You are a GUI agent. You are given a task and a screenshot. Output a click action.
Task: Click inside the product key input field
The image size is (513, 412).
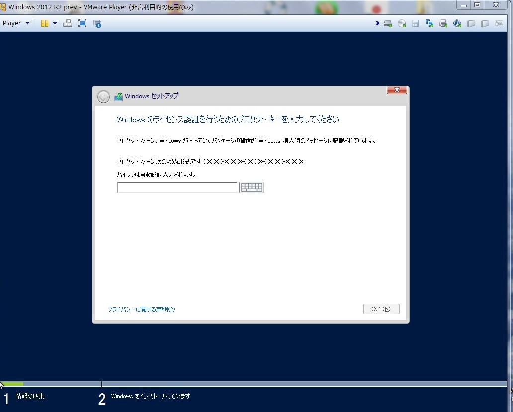pos(176,187)
